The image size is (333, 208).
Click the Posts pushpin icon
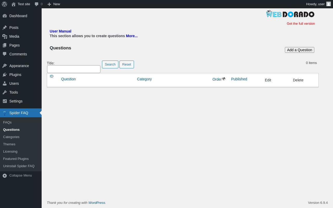[x=5, y=28]
